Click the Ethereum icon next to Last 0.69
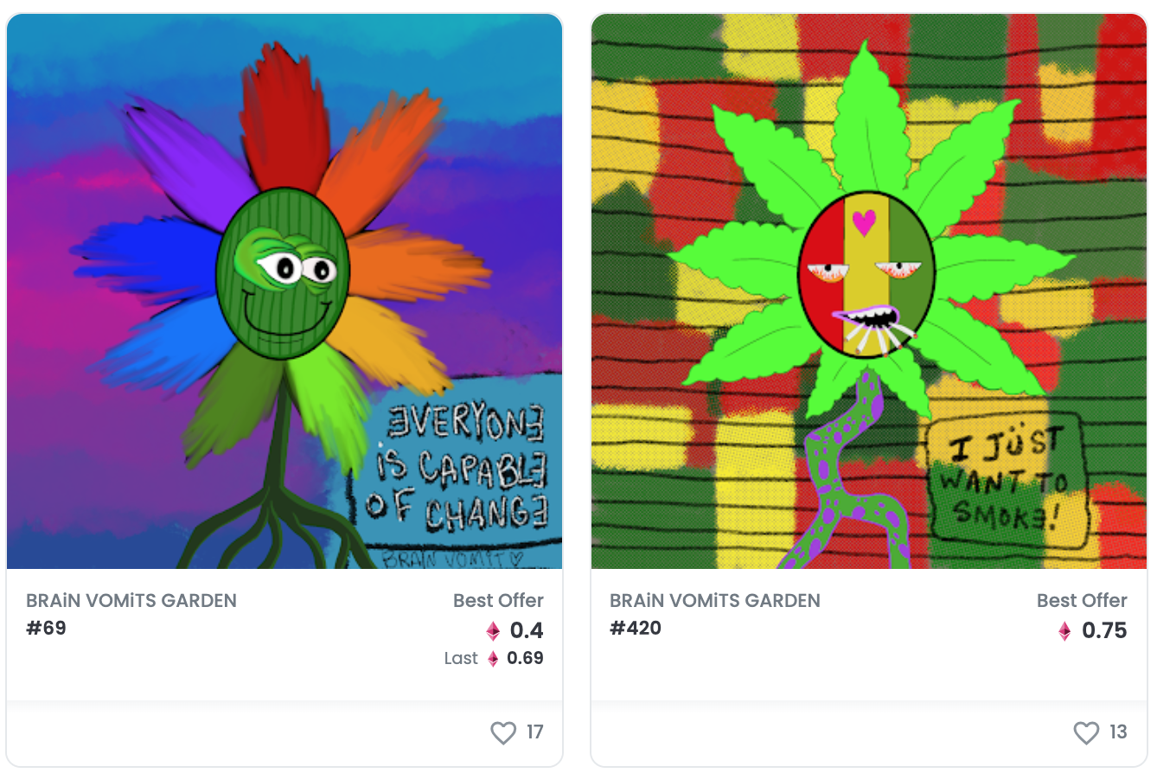 493,659
